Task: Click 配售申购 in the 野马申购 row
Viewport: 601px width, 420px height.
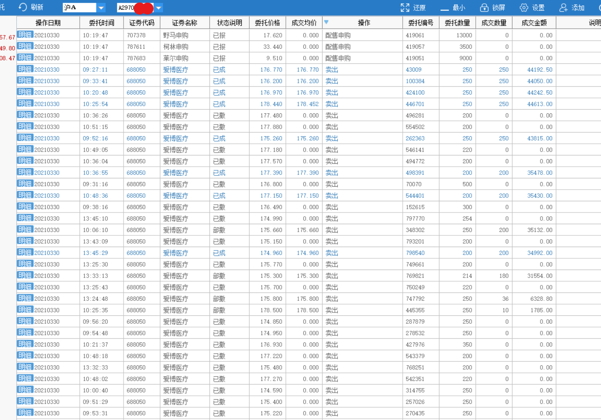Action: [338, 35]
